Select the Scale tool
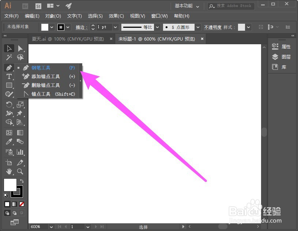 coord(20,105)
